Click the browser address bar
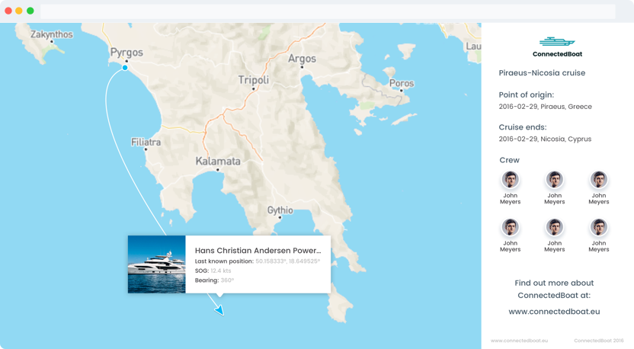Image resolution: width=634 pixels, height=349 pixels. pyautogui.click(x=328, y=11)
